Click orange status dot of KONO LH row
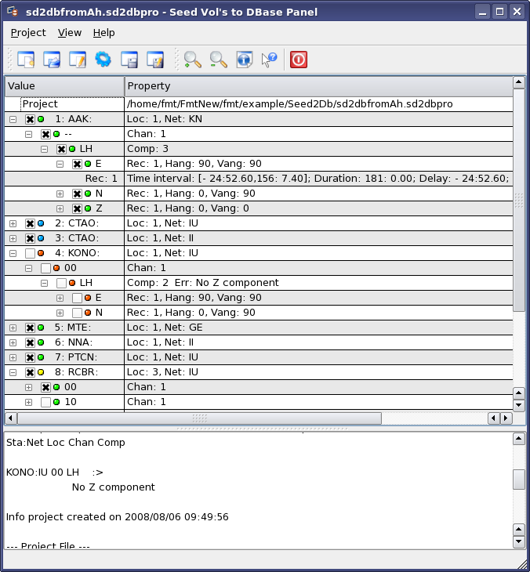530x572 pixels. [x=72, y=283]
